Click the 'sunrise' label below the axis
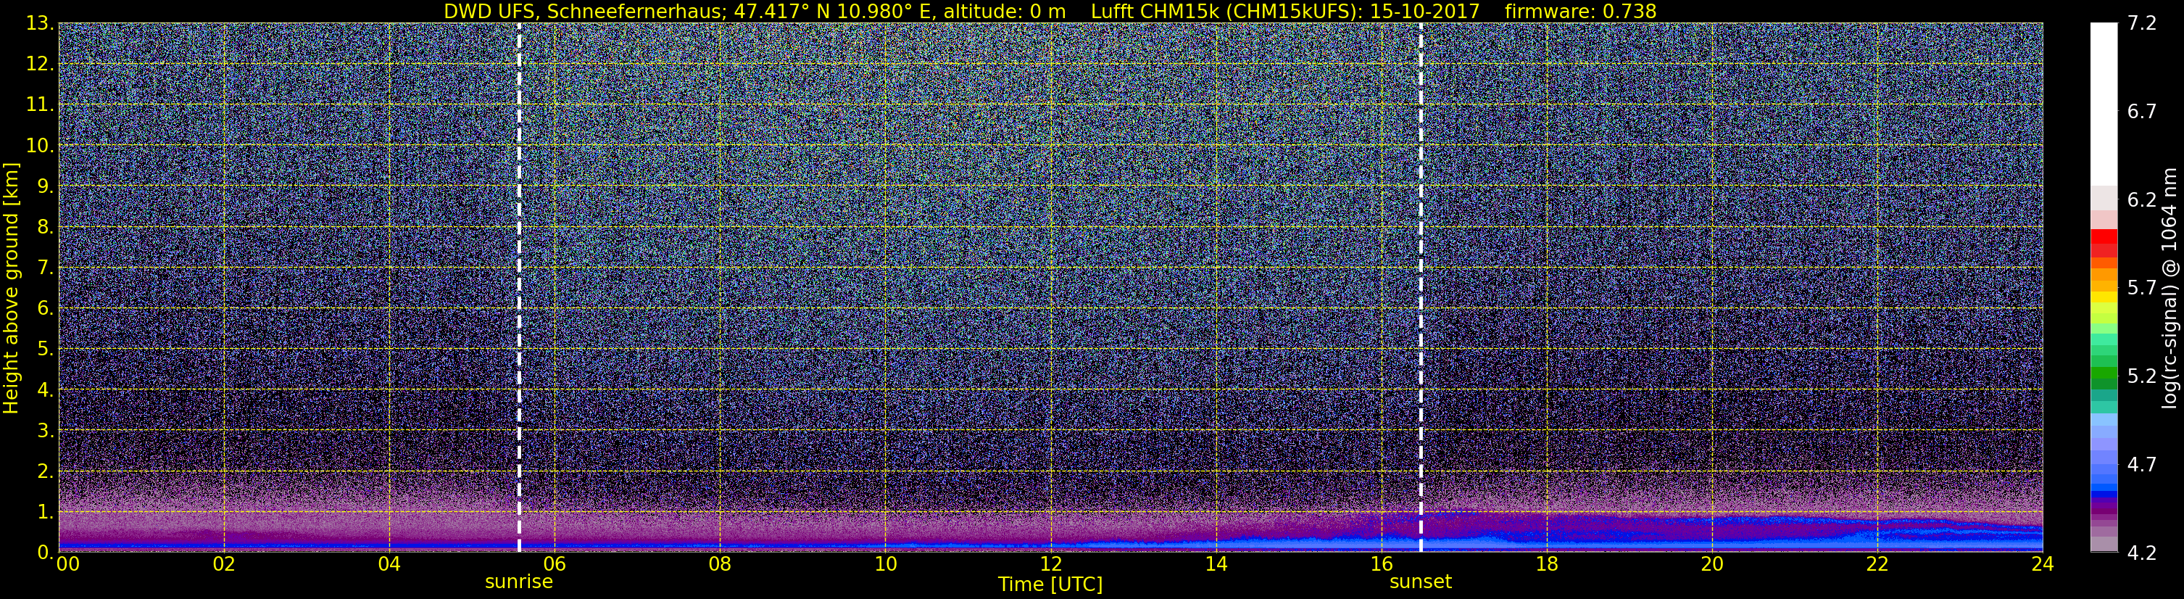This screenshot has width=2184, height=599. 519,582
